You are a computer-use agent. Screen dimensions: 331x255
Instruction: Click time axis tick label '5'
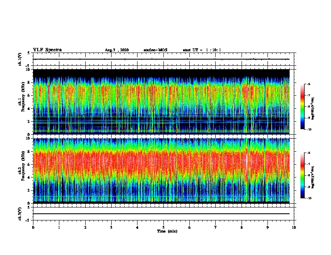[163, 227]
